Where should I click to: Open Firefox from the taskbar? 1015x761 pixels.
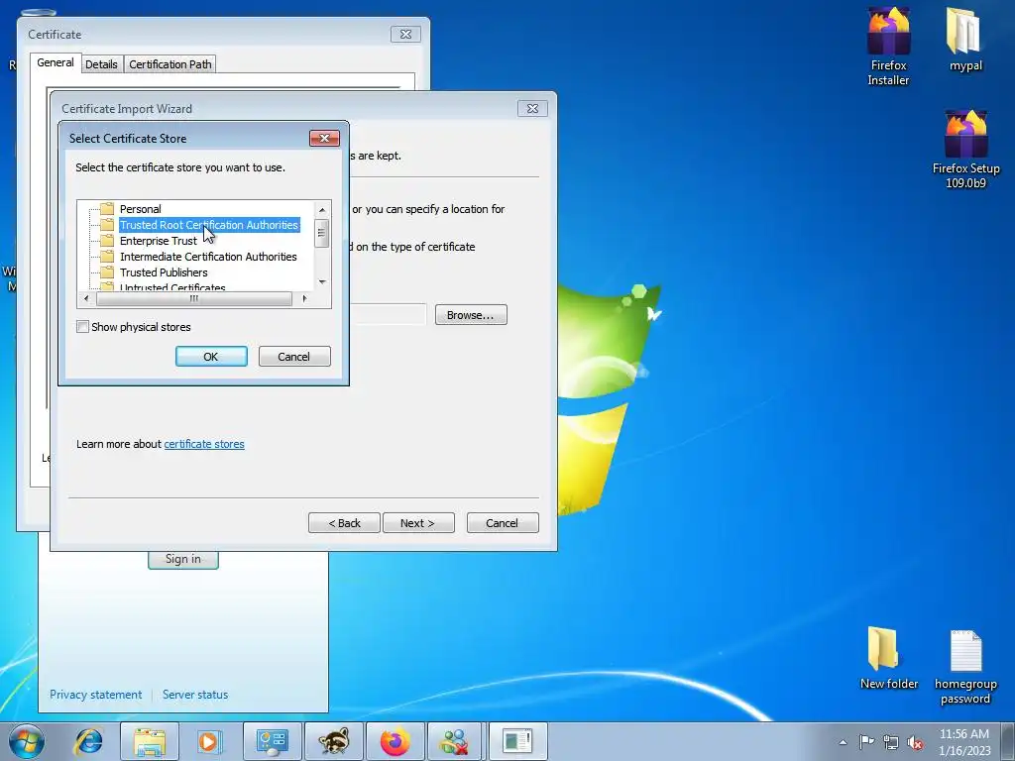coord(395,741)
